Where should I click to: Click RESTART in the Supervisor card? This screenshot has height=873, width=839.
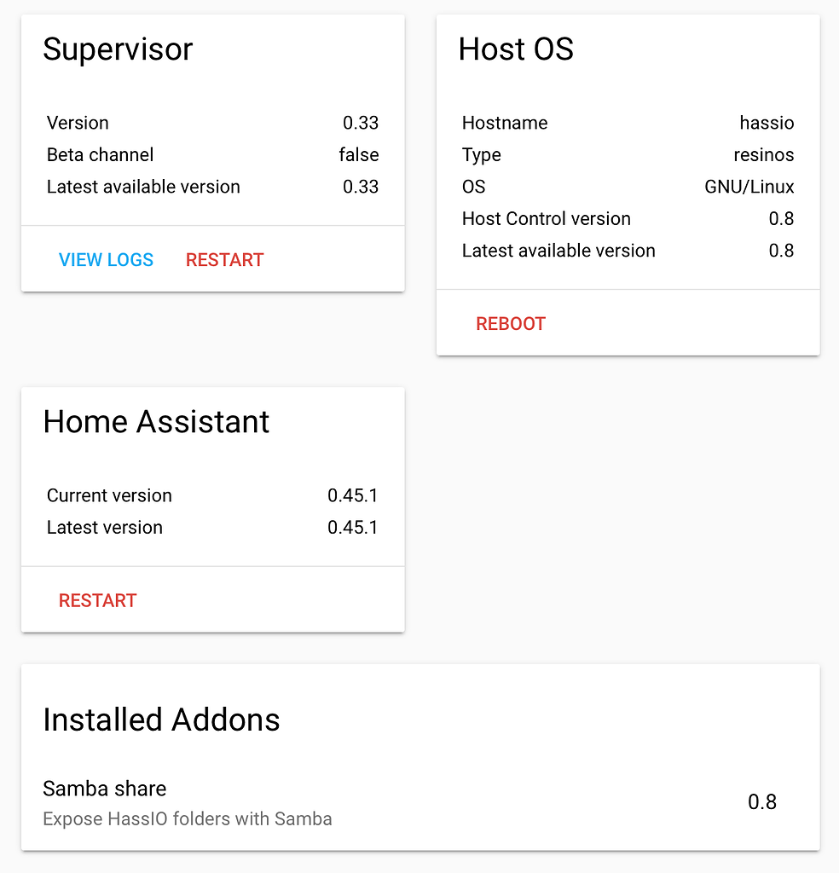(x=224, y=259)
